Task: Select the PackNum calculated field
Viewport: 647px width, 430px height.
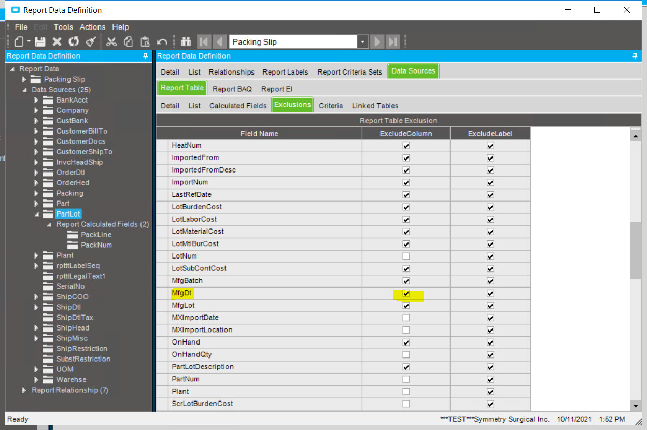Action: point(96,245)
